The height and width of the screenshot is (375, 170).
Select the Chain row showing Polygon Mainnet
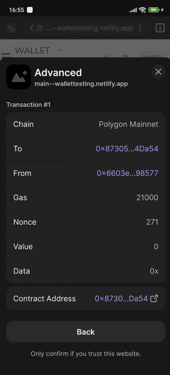click(86, 124)
